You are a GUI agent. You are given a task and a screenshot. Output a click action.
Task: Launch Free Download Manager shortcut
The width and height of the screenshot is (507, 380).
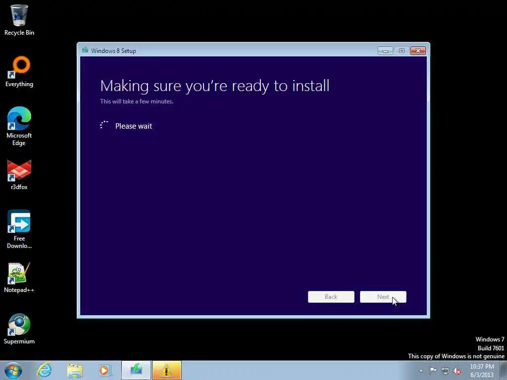19,230
